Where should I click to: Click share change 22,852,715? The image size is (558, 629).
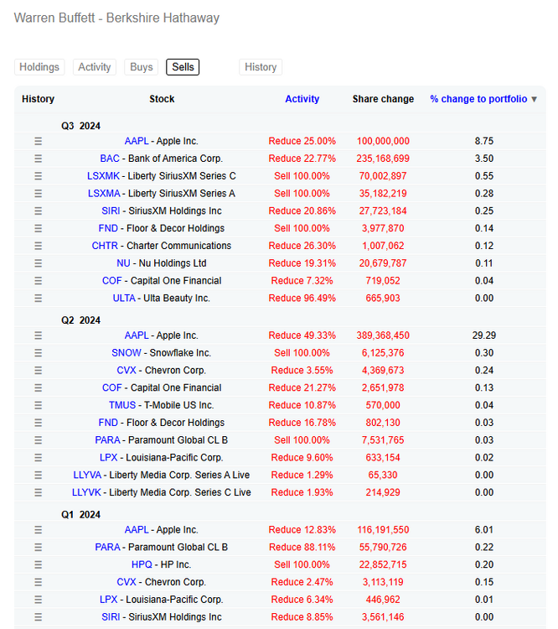(383, 564)
